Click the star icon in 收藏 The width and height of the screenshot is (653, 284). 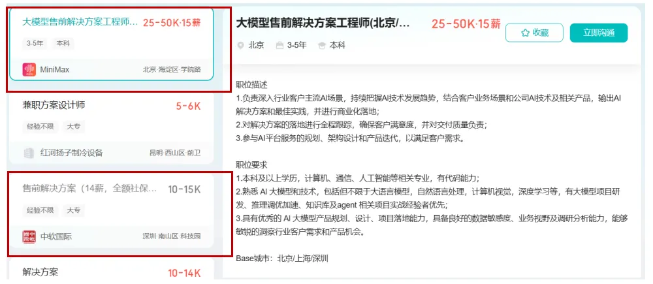click(525, 33)
